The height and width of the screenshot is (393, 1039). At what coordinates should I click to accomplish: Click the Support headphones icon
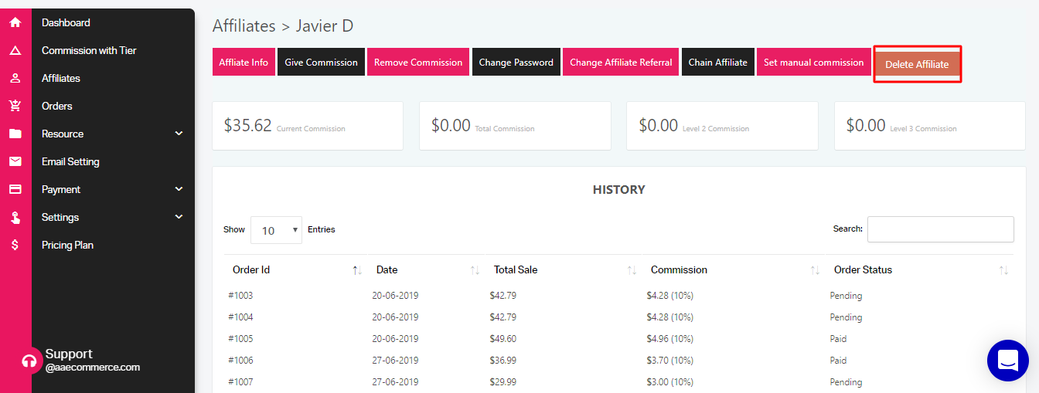pos(29,361)
